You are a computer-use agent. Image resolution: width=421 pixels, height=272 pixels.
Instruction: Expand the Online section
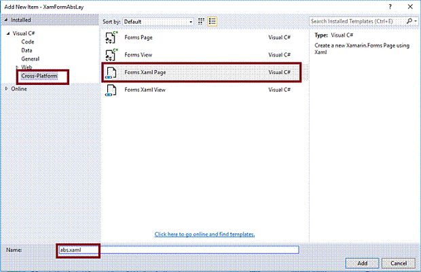tap(6, 88)
